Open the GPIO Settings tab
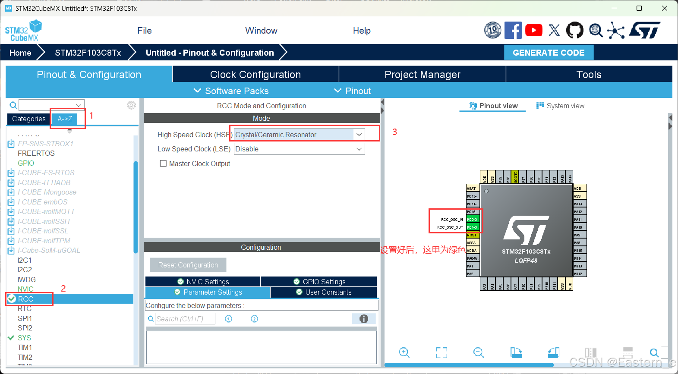Image resolution: width=678 pixels, height=374 pixels. (x=319, y=282)
